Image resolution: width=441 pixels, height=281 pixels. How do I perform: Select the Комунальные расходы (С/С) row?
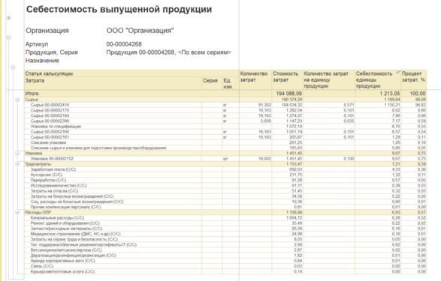(x=225, y=217)
